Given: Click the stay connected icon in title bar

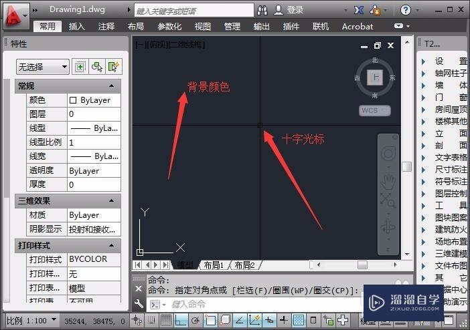Looking at the screenshot, I should tap(375, 10).
